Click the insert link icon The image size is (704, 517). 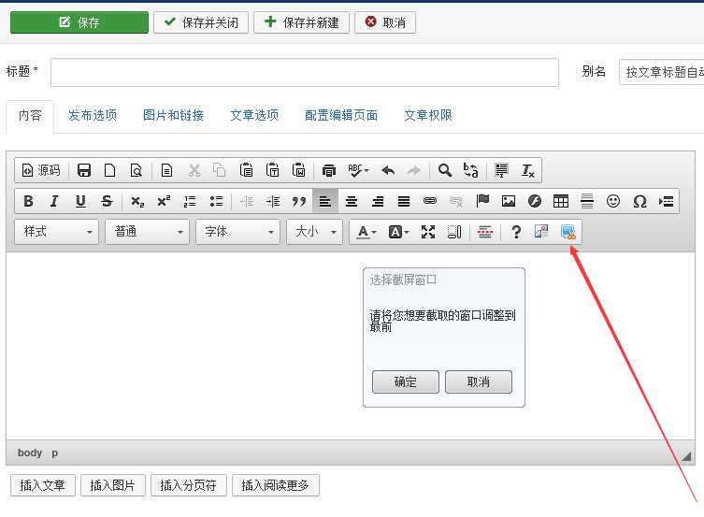(x=430, y=201)
